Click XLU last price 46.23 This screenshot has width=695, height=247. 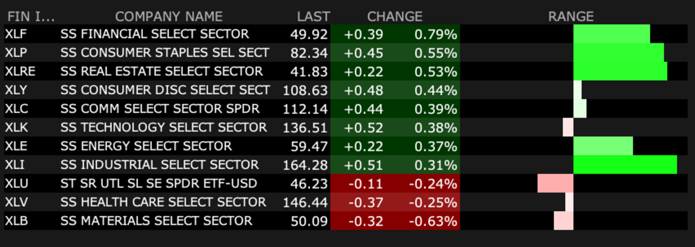pos(309,184)
